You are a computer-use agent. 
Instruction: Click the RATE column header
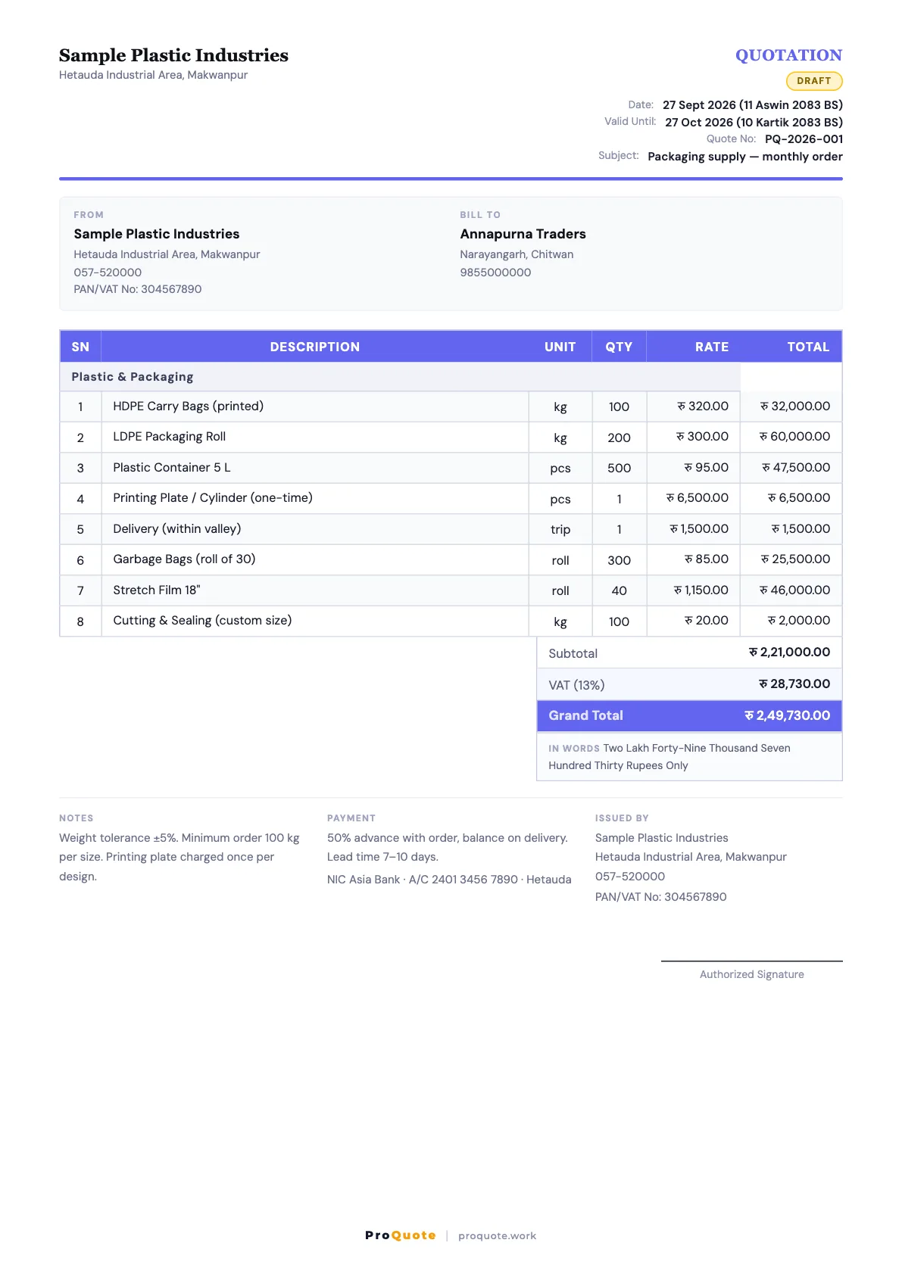click(712, 347)
